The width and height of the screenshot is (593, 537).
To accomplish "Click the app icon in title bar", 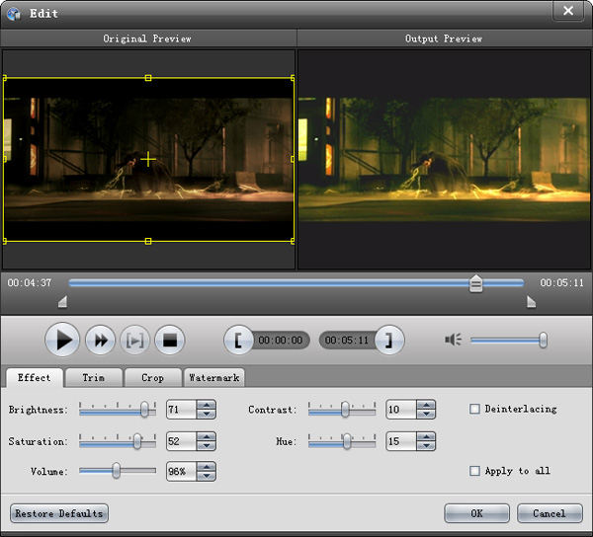I will coord(14,14).
